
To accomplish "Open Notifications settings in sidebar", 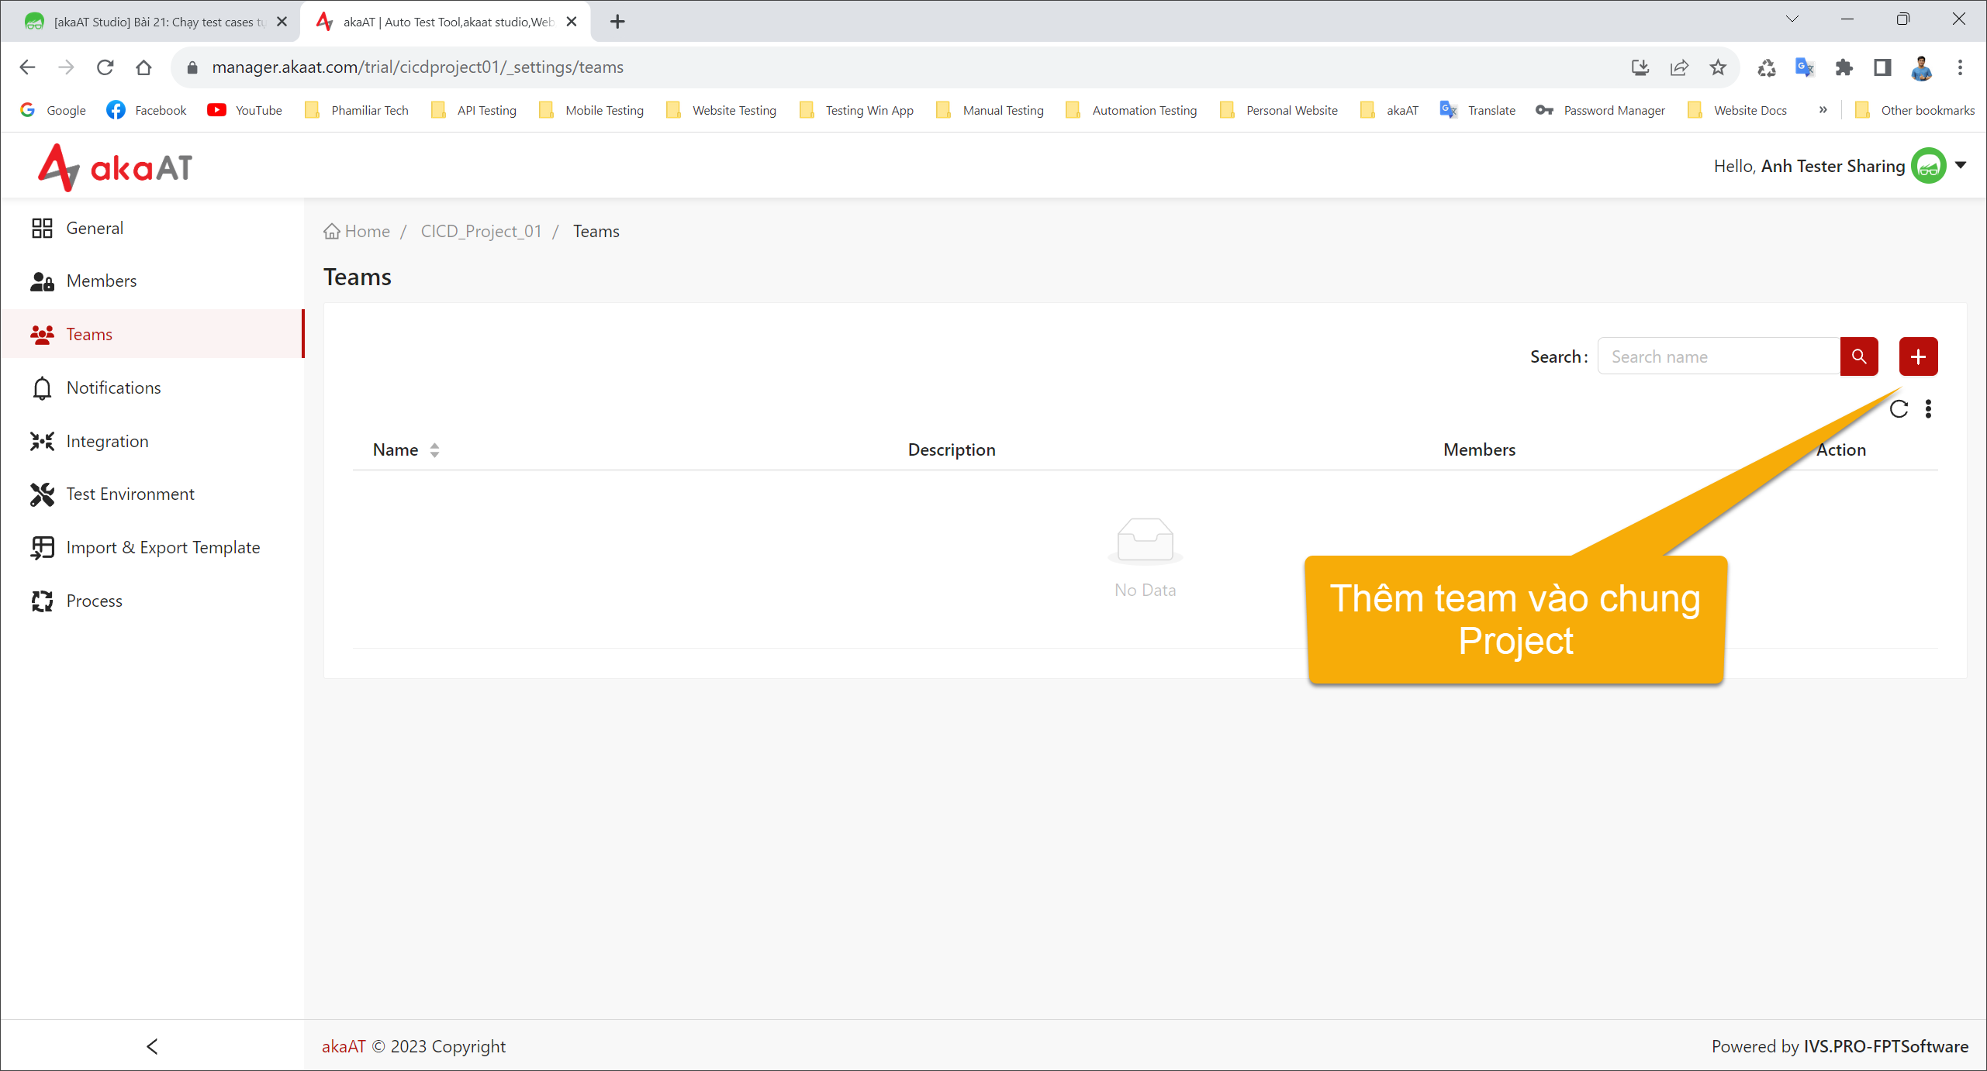I will coord(152,387).
